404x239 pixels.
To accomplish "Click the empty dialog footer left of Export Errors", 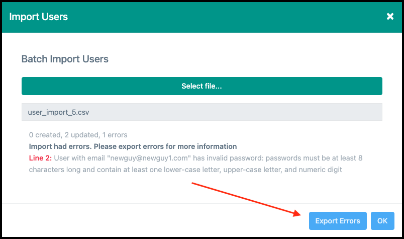I will (151, 221).
